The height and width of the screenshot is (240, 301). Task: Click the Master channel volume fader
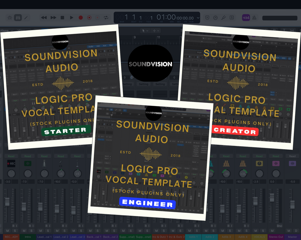coord(292,205)
